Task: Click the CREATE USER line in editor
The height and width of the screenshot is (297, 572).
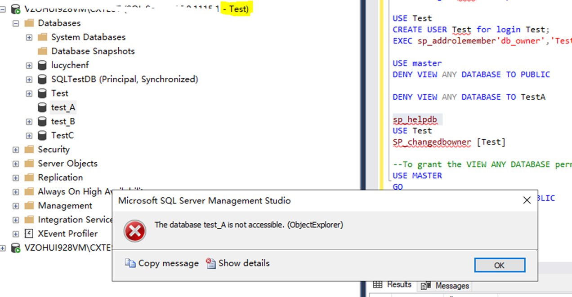Action: point(471,30)
